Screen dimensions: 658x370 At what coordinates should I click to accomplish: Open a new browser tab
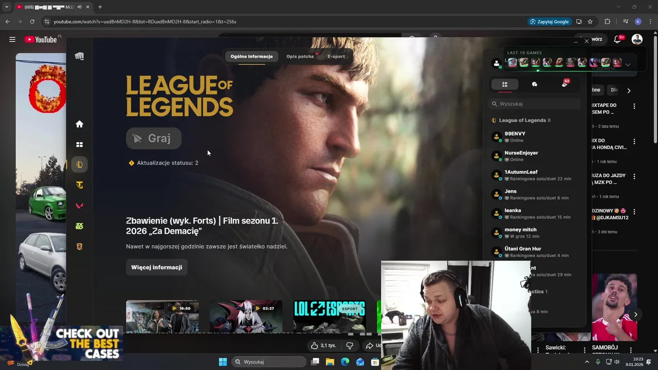(100, 7)
